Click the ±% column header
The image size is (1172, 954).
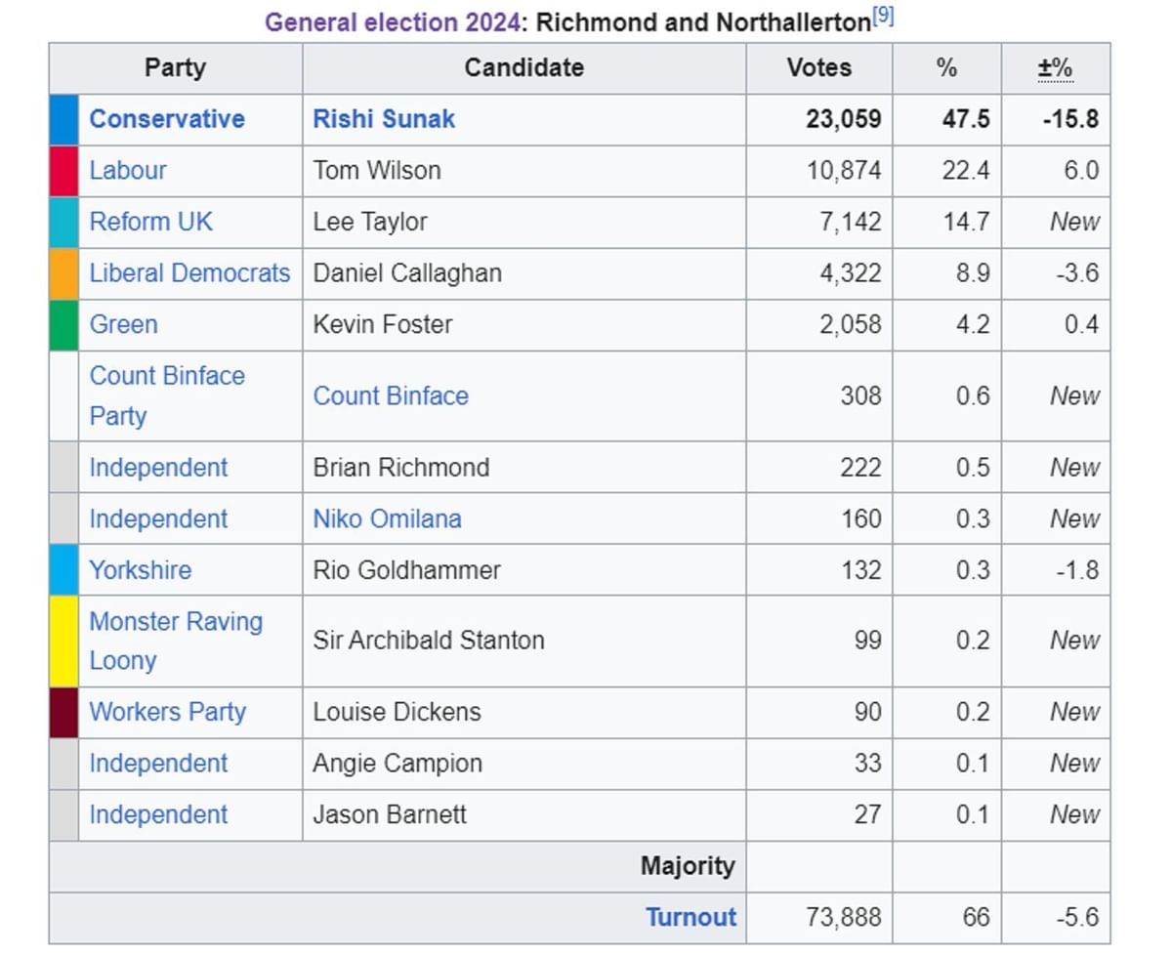pyautogui.click(x=1055, y=68)
